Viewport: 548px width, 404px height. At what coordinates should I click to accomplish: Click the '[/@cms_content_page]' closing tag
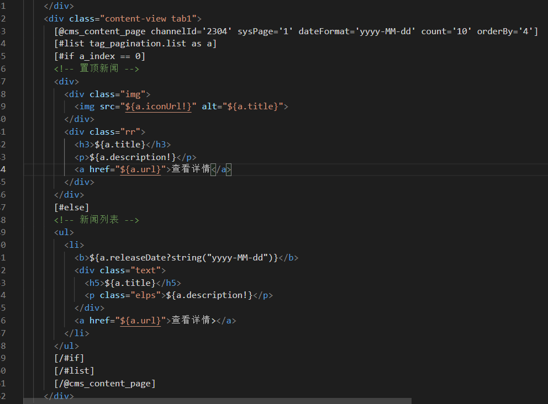click(x=105, y=384)
